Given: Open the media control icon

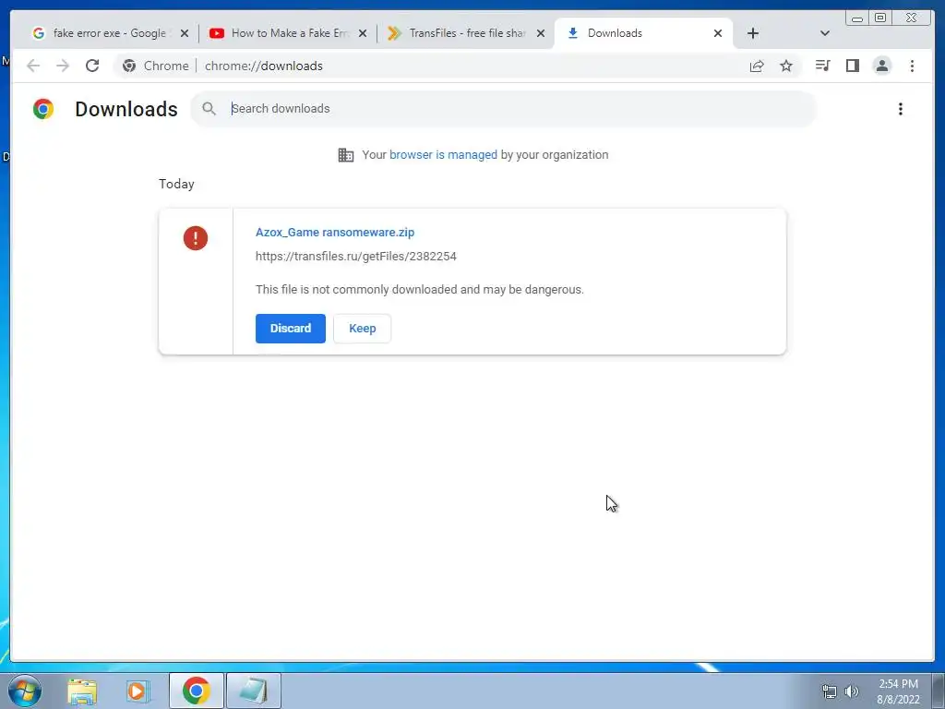Looking at the screenshot, I should tap(822, 66).
